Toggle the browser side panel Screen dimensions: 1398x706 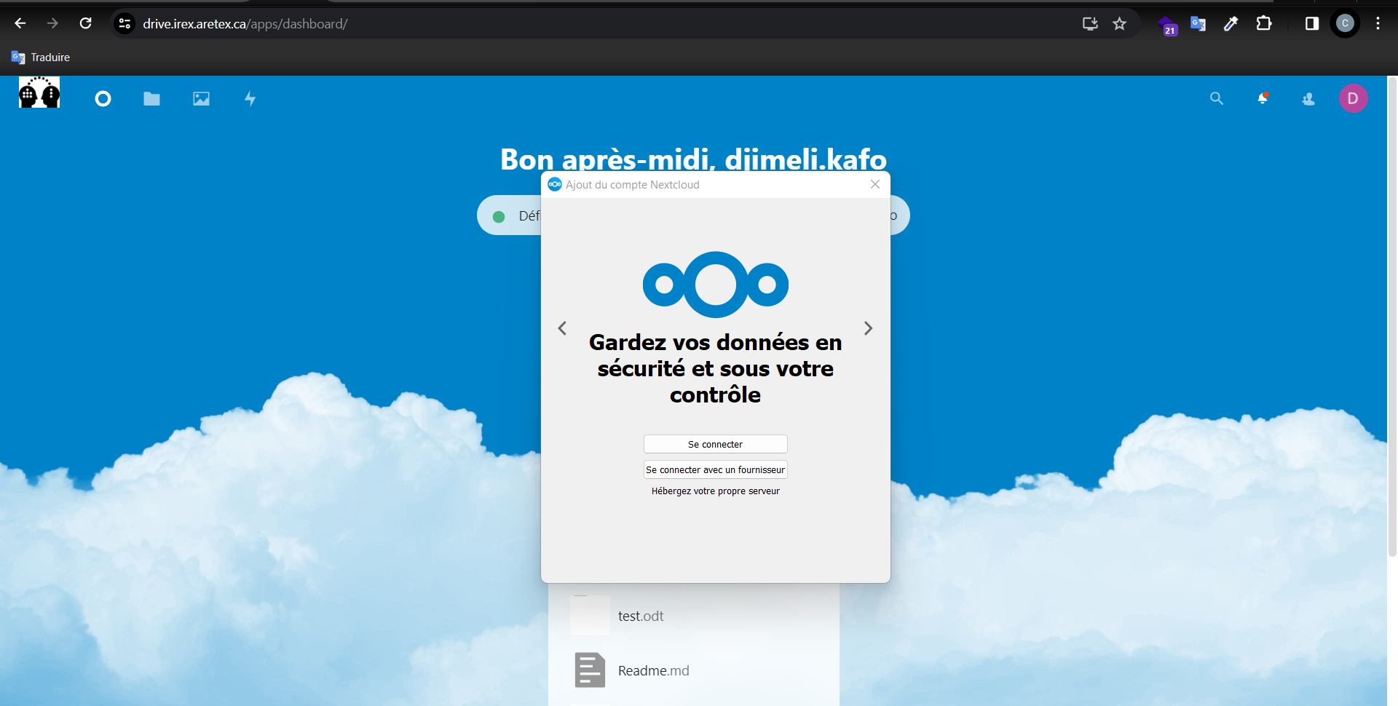1312,23
